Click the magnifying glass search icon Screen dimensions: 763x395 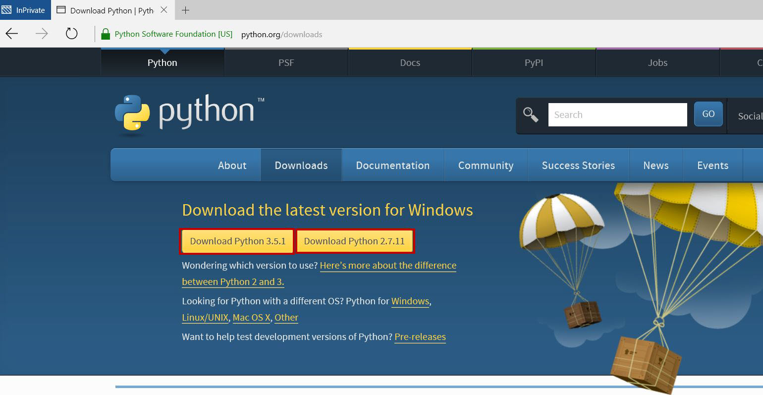coord(531,114)
